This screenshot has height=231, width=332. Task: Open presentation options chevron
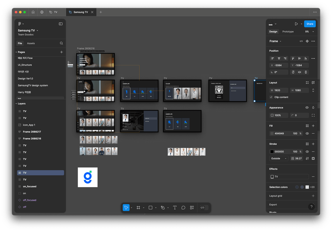[x=302, y=24]
